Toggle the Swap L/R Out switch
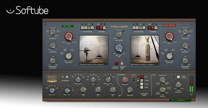 pyautogui.click(x=178, y=77)
